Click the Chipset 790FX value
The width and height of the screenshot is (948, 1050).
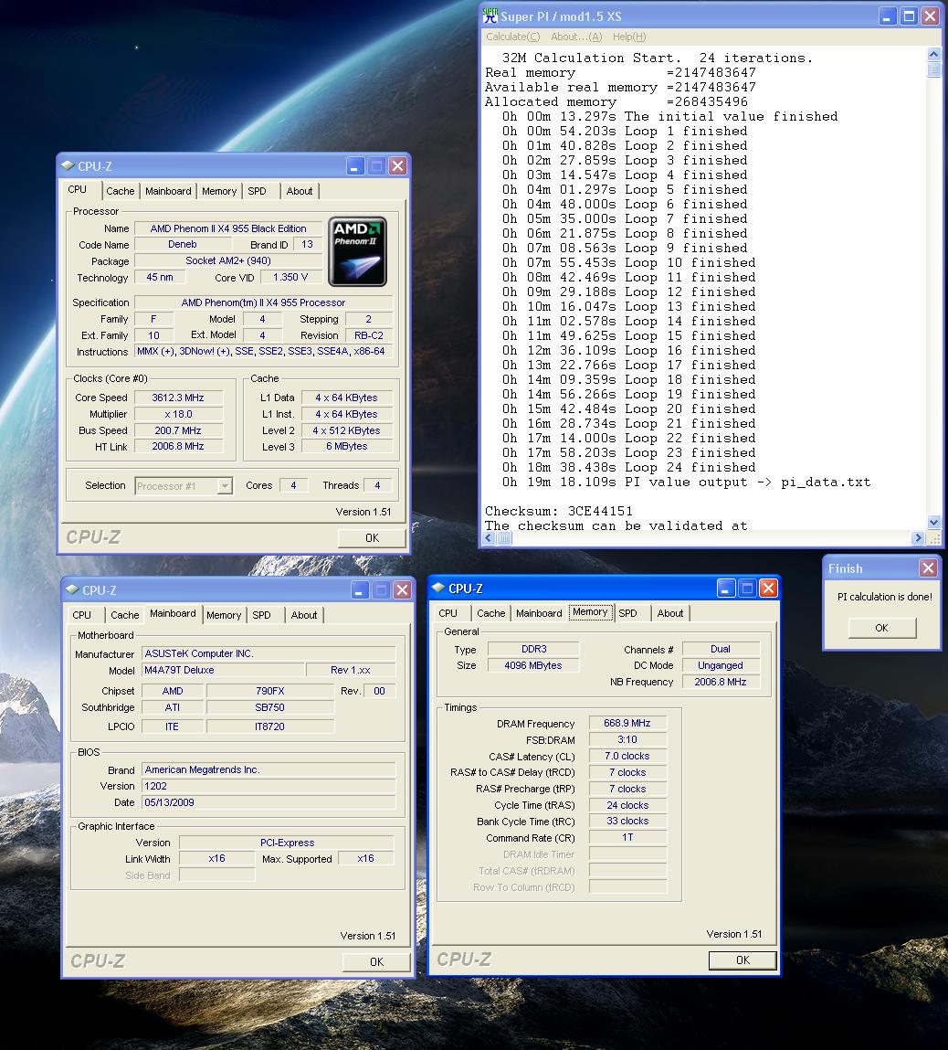pos(269,691)
